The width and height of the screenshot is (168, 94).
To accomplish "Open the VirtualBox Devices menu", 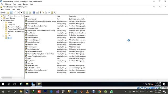I will 26,4.
